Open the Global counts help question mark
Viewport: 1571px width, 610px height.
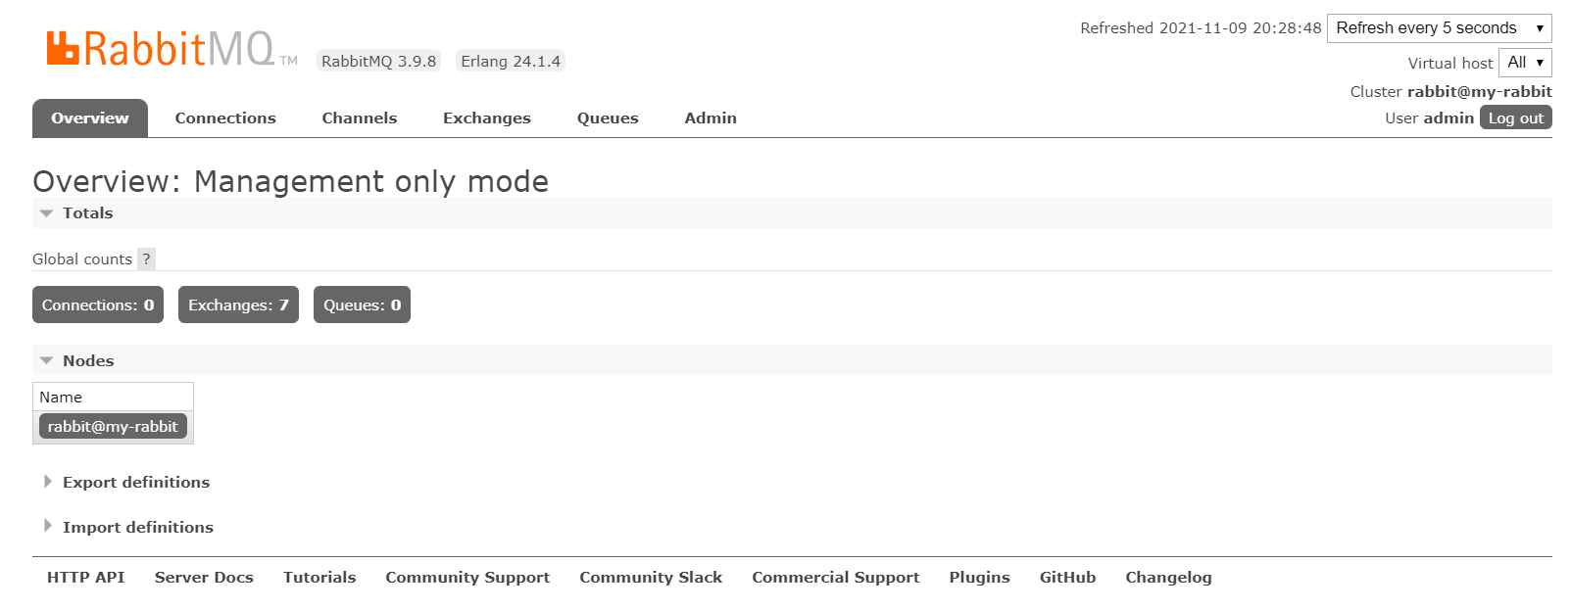click(x=146, y=258)
